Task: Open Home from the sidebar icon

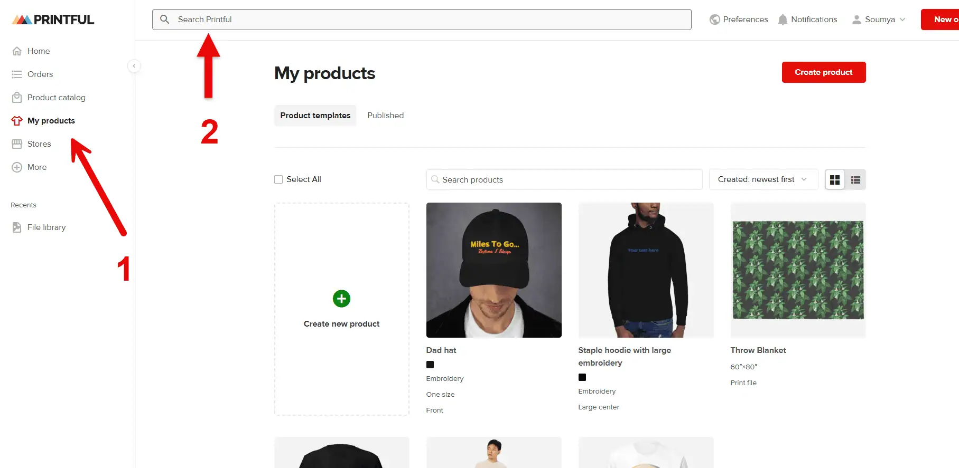Action: point(17,51)
